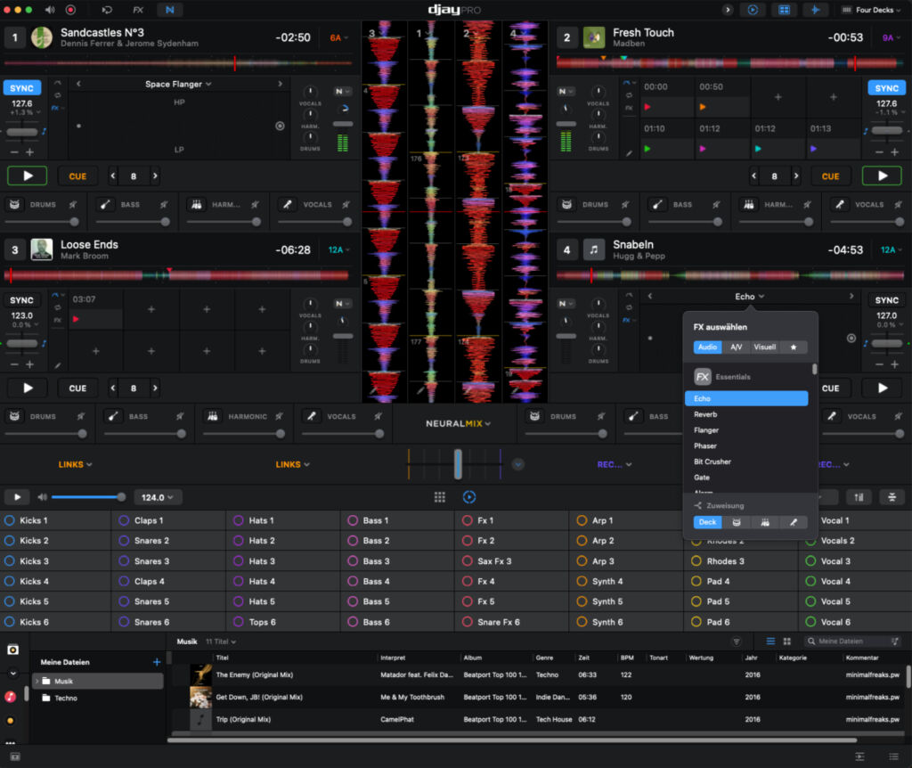912x768 pixels.
Task: Assign the Echo effect to Deck
Action: [x=707, y=522]
